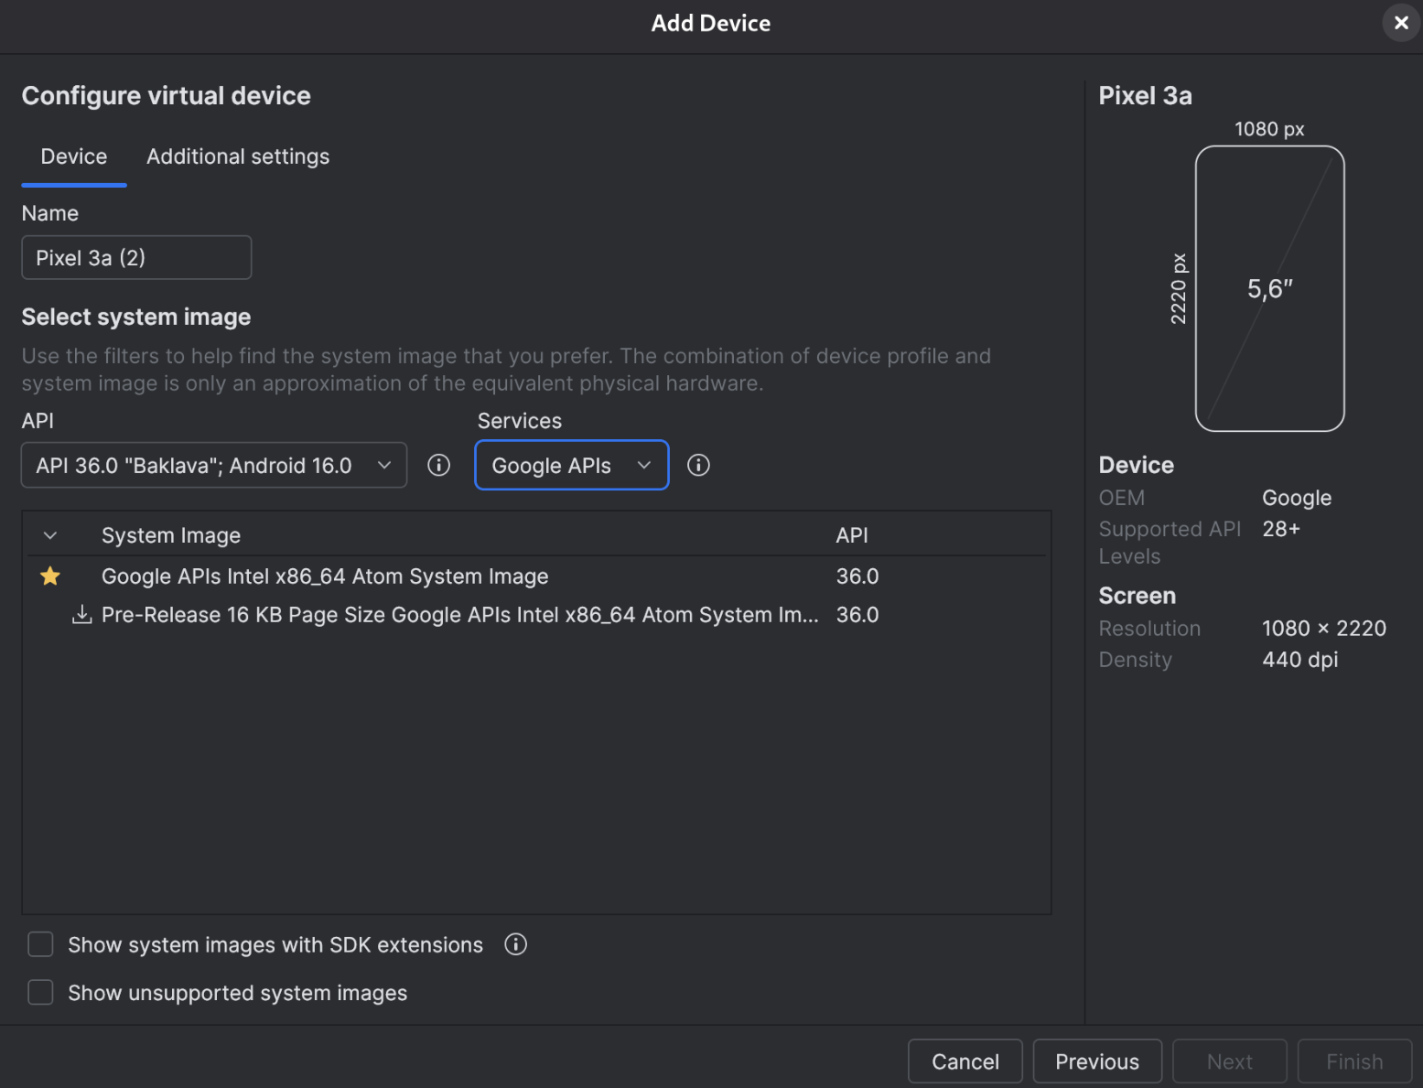Enable Show system images with SDK extensions
The height and width of the screenshot is (1088, 1423).
click(41, 944)
